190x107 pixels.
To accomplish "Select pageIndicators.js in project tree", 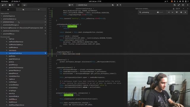I will coord(15,59).
